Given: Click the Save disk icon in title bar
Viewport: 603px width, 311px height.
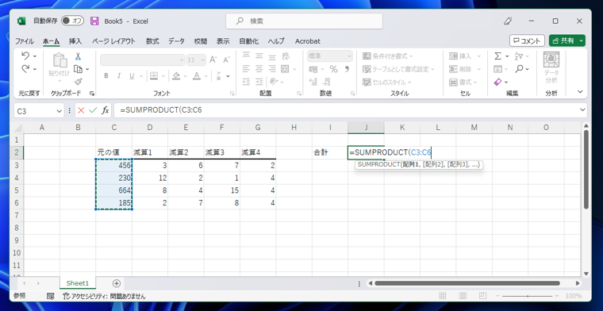Looking at the screenshot, I should (94, 21).
